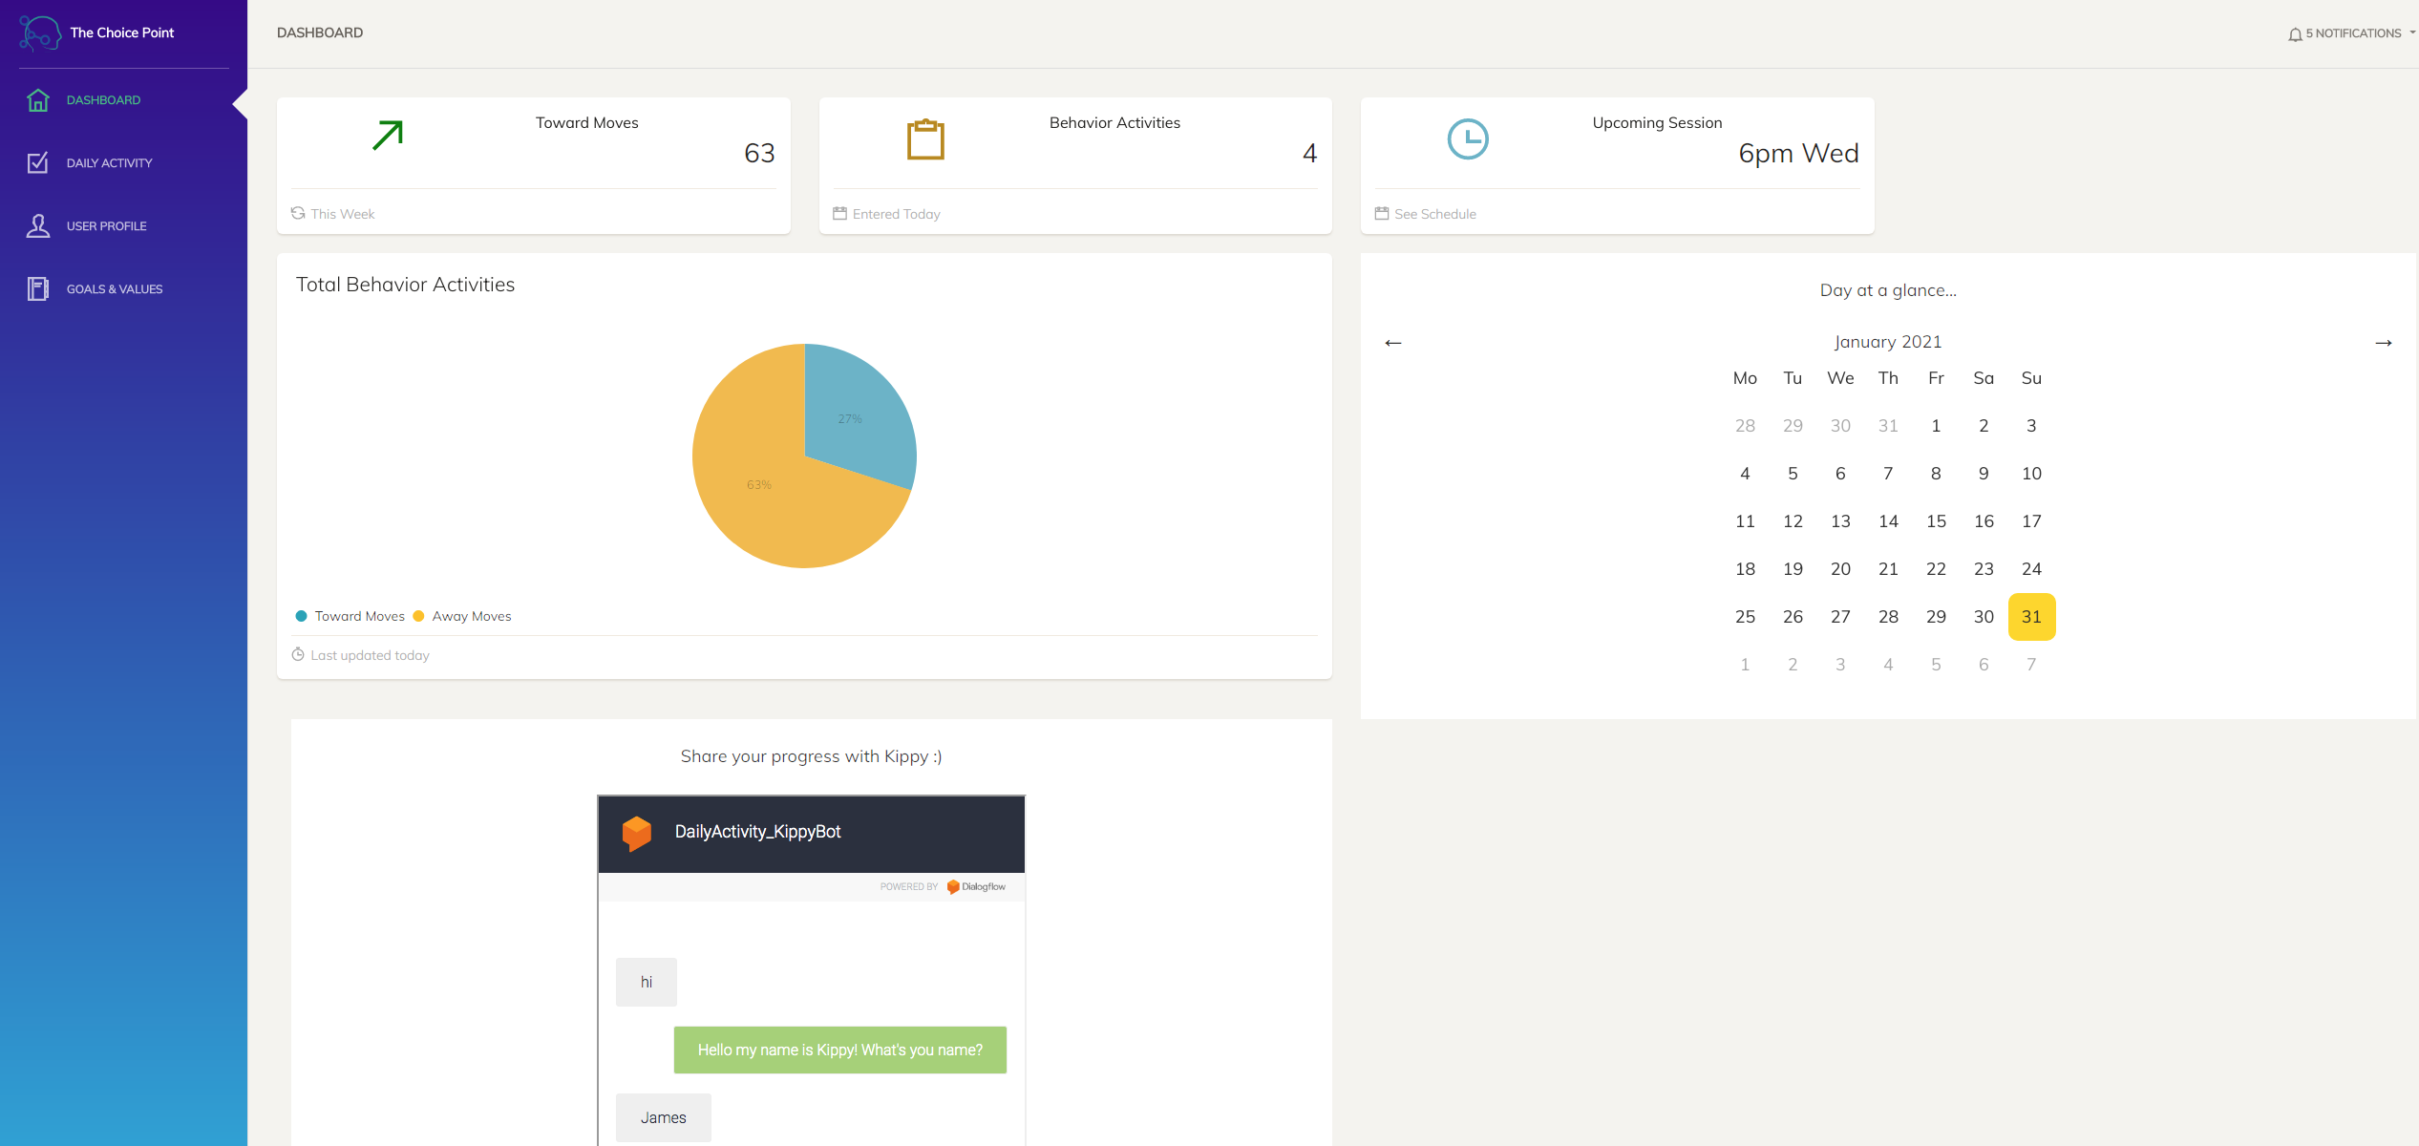This screenshot has height=1146, width=2419.
Task: Click the Upcoming Session clock icon
Action: pyautogui.click(x=1467, y=139)
